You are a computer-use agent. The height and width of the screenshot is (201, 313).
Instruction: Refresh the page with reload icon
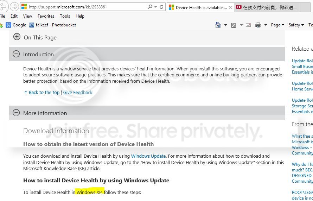click(161, 7)
